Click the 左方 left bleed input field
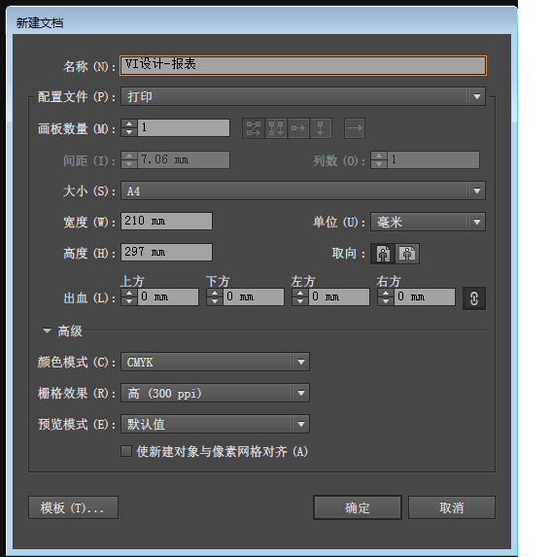551x557 pixels. point(339,296)
